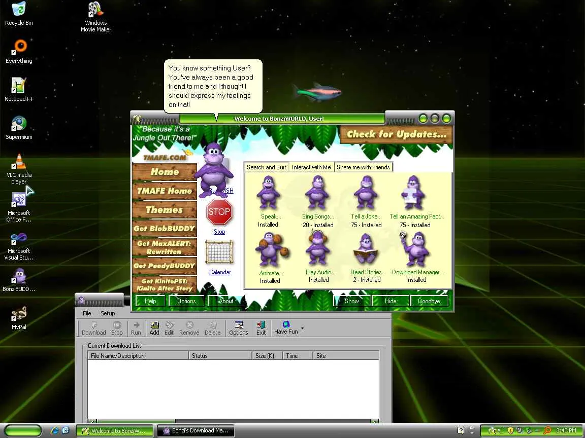The image size is (585, 438).
Task: Switch to the Search and Surf tab
Action: pos(267,167)
